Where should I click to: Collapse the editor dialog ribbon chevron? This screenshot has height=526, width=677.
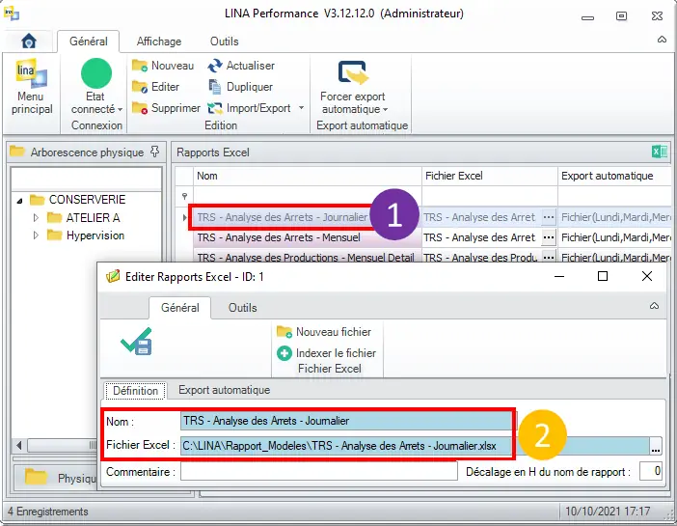point(654,306)
